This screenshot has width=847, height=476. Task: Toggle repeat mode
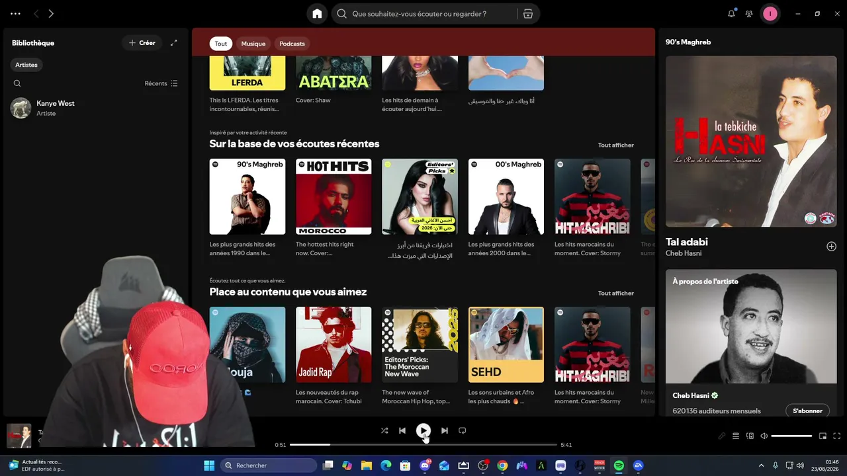tap(463, 430)
